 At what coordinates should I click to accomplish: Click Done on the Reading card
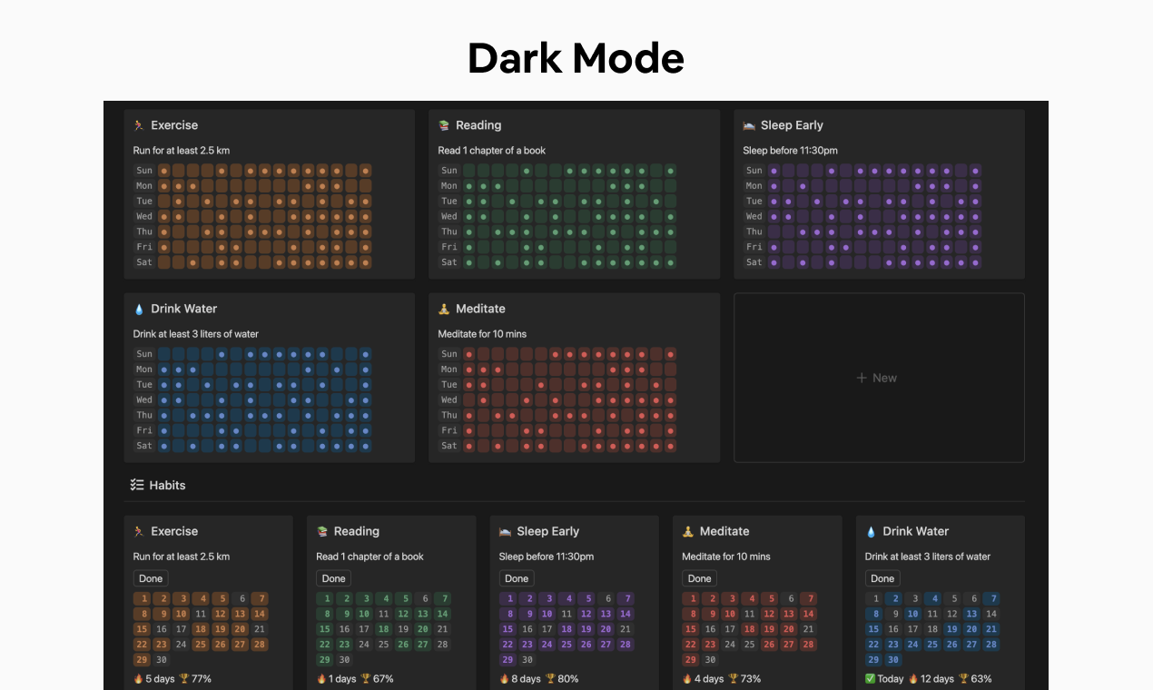click(333, 578)
